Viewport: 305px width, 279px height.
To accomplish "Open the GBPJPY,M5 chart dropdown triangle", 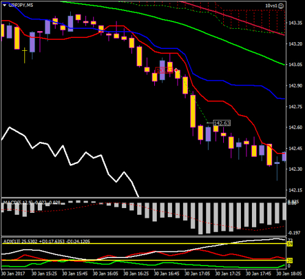I will tap(4, 5).
